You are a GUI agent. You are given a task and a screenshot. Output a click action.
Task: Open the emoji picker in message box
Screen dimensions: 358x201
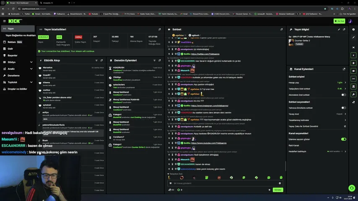point(280,183)
